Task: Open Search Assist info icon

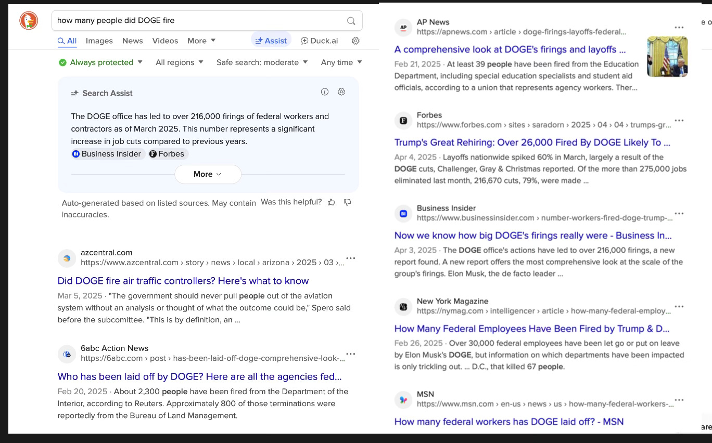Action: pyautogui.click(x=325, y=92)
